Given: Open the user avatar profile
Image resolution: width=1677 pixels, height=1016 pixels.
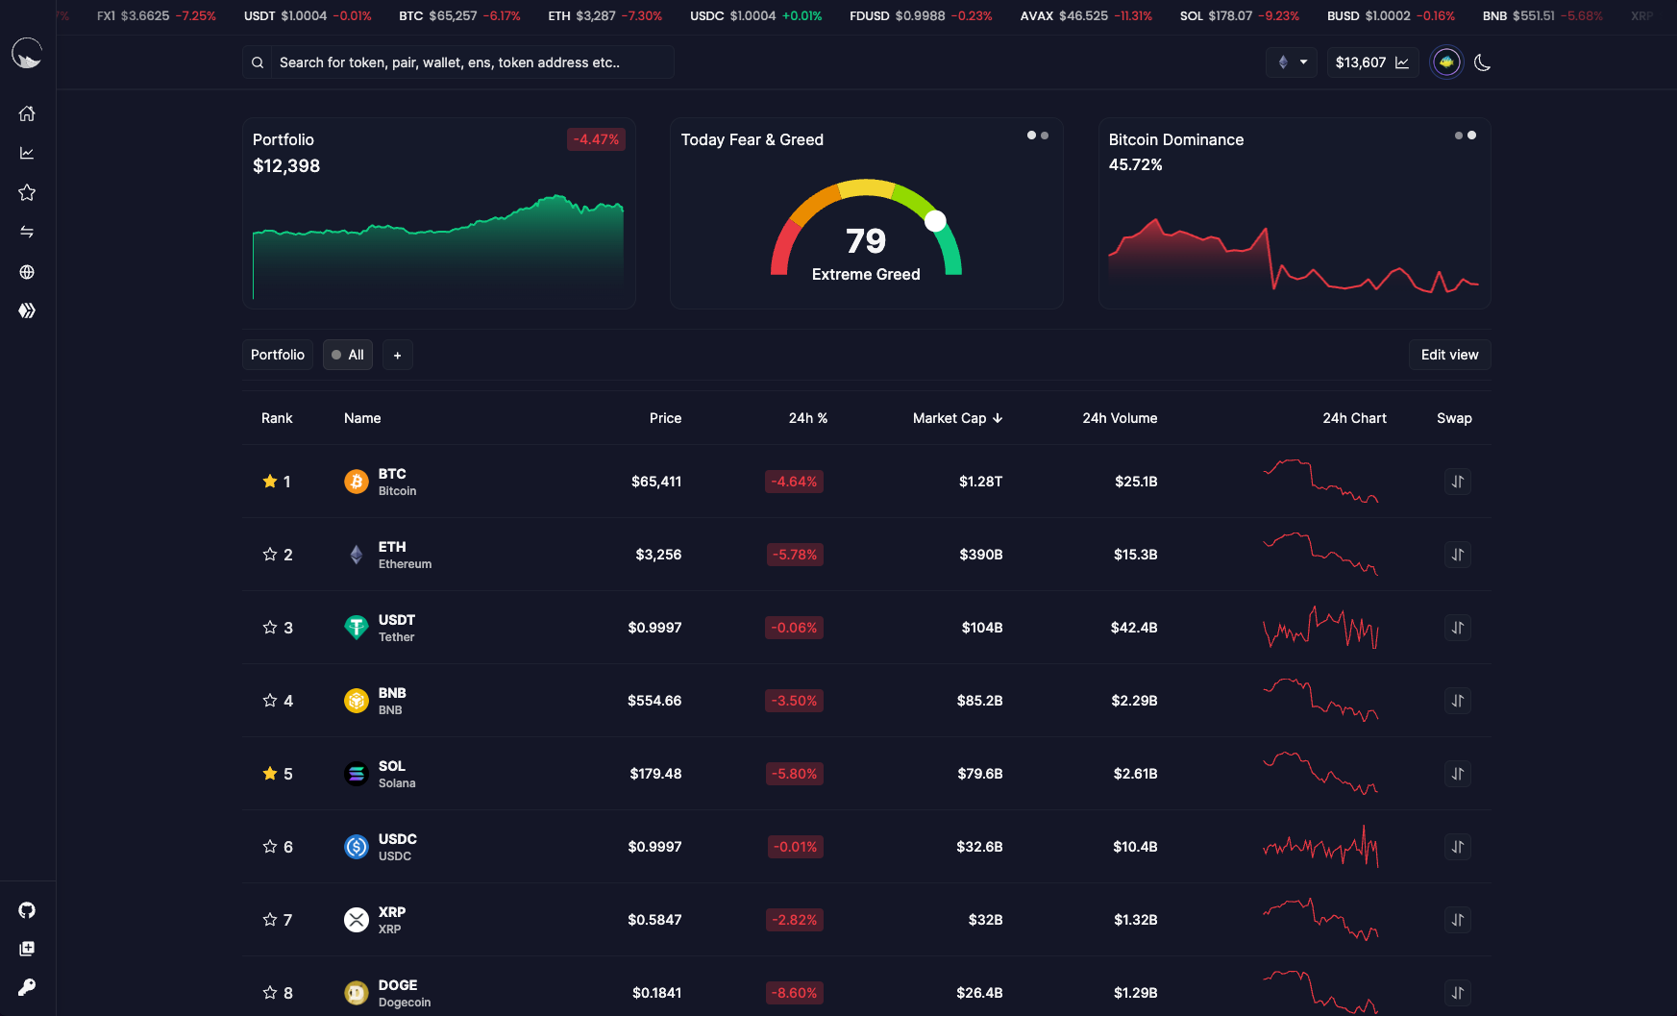Looking at the screenshot, I should (x=1446, y=62).
